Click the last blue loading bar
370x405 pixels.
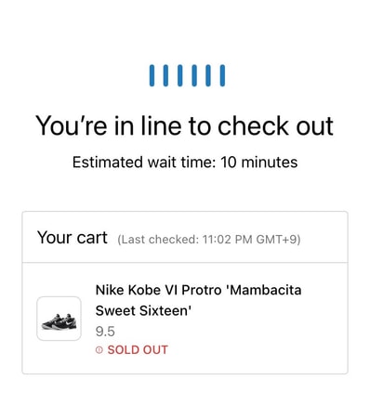[x=222, y=75]
